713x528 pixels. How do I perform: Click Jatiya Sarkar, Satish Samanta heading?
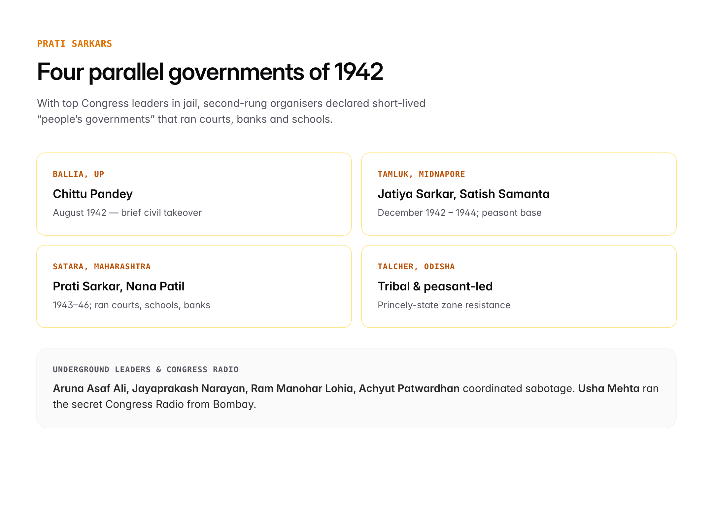click(463, 194)
